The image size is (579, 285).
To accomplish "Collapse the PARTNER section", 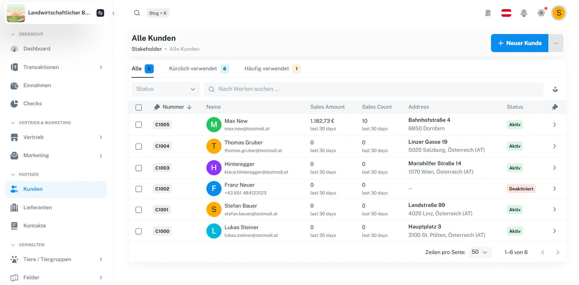I will tap(13, 175).
